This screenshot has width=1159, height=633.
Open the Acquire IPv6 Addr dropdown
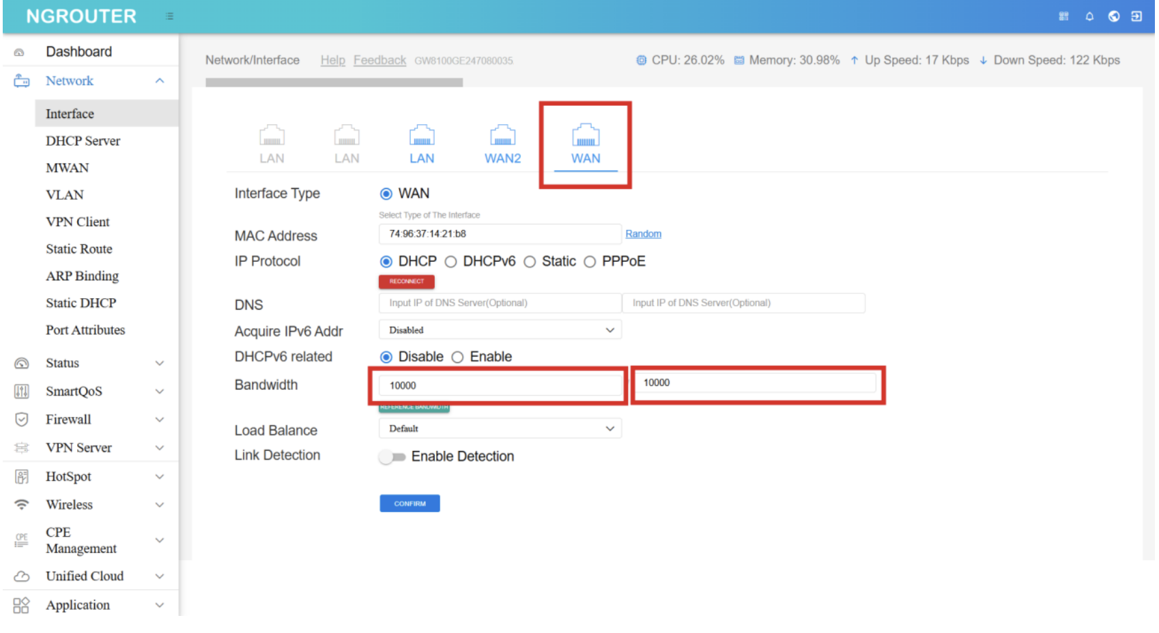pos(500,330)
